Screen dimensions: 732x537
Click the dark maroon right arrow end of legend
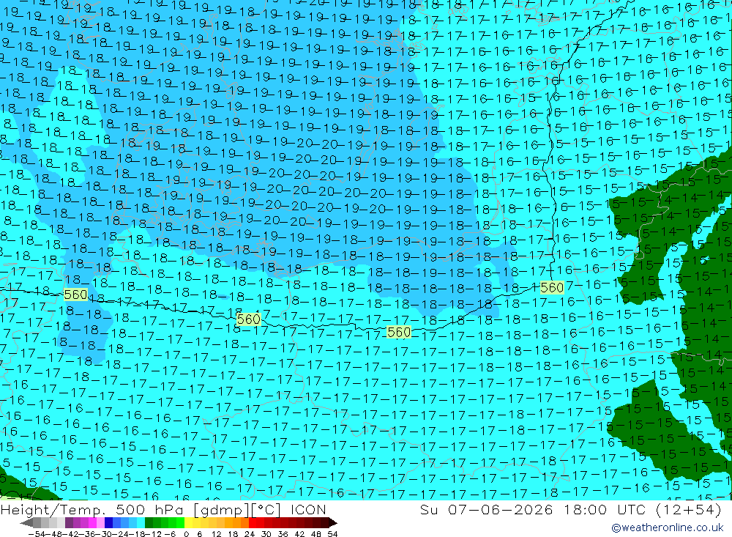(333, 523)
